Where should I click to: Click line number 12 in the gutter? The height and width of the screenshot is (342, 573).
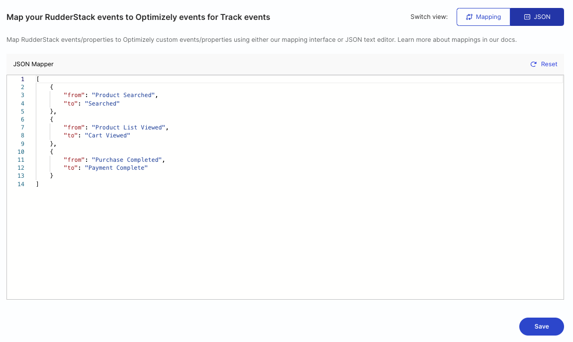click(21, 168)
